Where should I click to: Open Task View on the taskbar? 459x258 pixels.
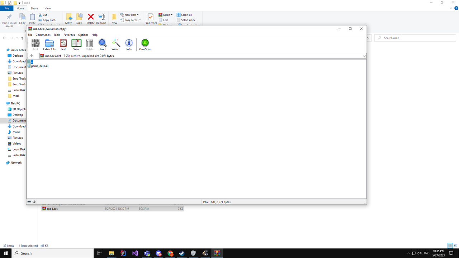pos(99,253)
